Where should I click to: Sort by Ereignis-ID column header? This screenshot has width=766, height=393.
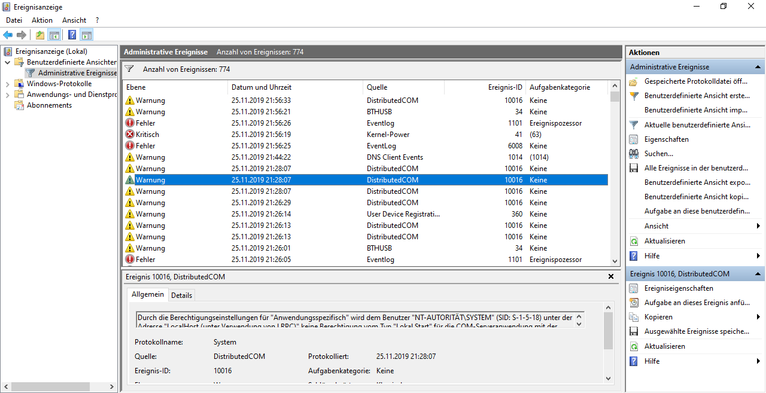pos(485,87)
